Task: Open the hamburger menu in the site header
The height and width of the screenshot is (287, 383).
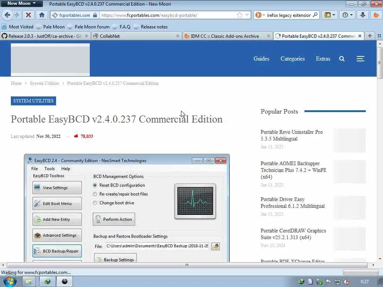Action: [360, 59]
